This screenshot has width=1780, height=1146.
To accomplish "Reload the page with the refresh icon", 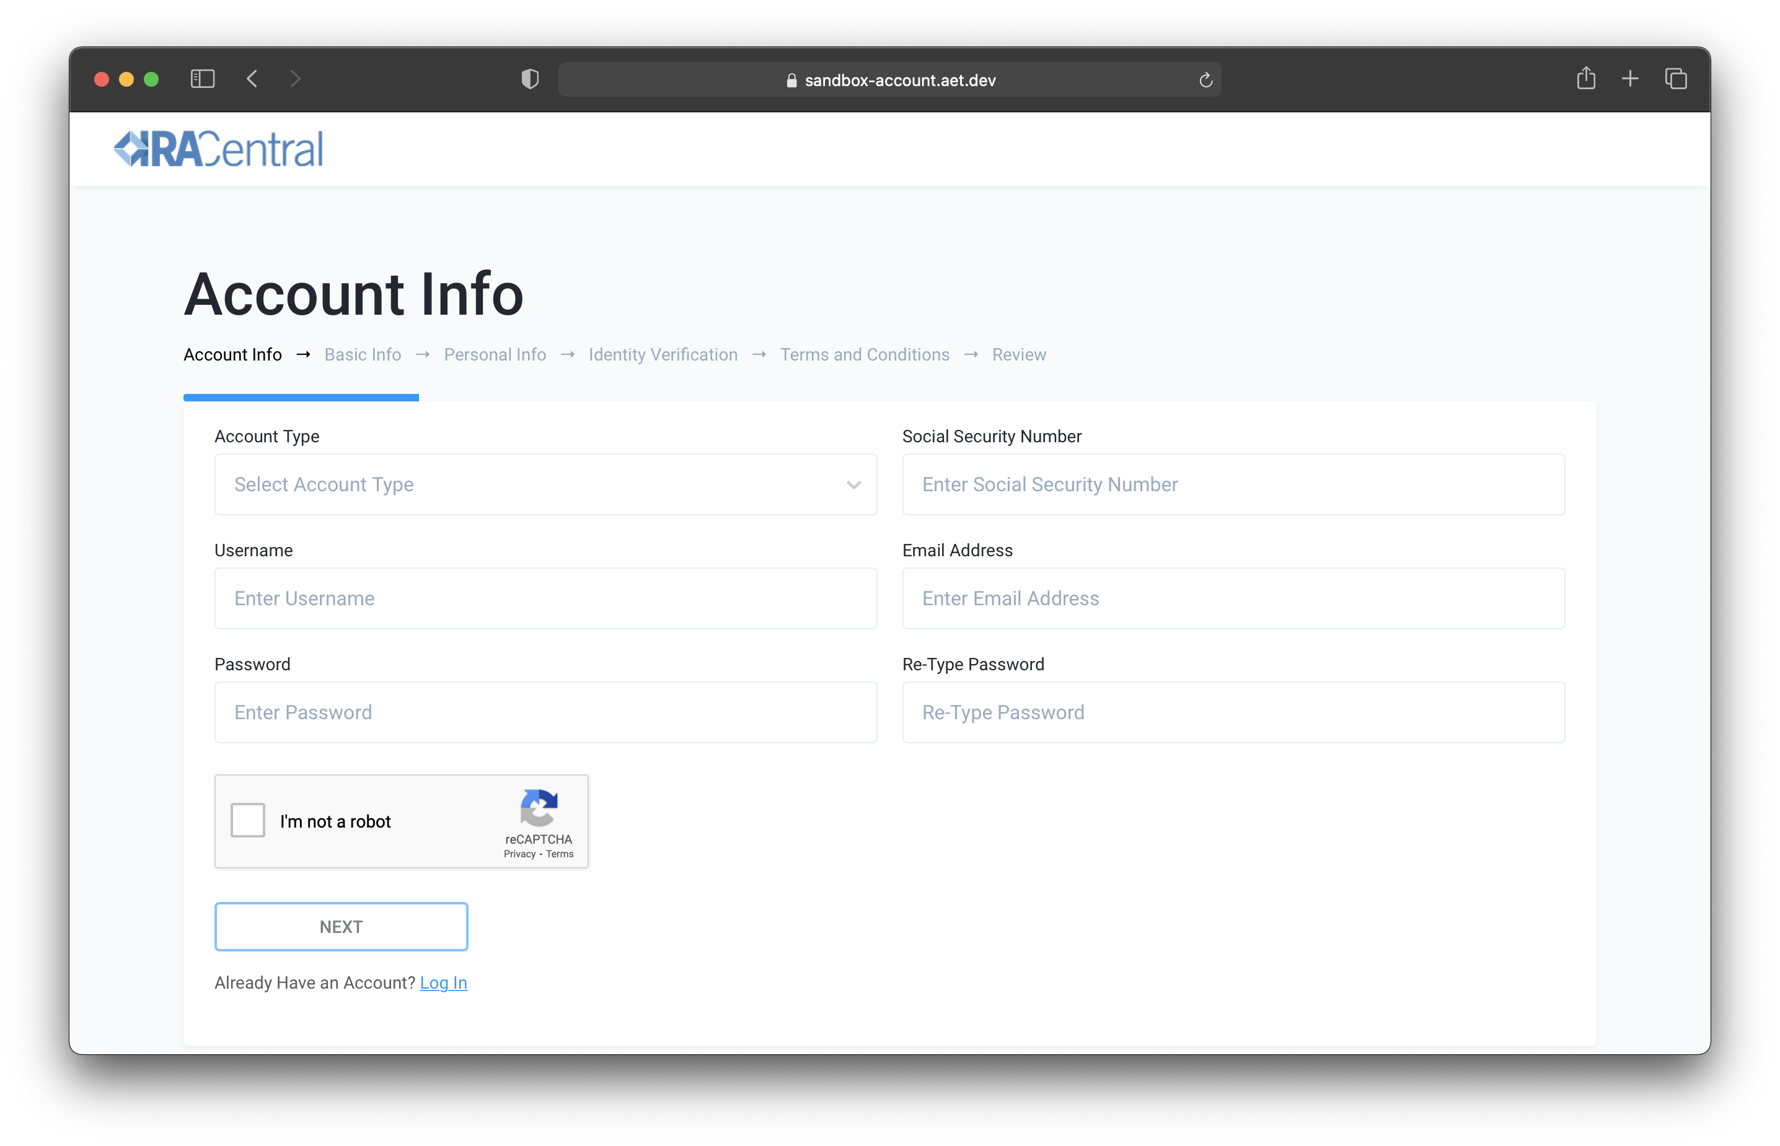I will click(1205, 81).
